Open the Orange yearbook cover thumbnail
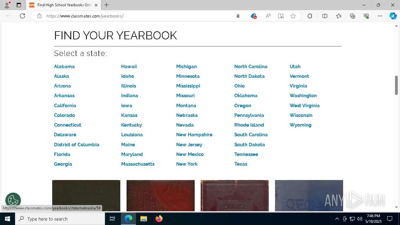This screenshot has width=400, height=225. click(x=235, y=196)
